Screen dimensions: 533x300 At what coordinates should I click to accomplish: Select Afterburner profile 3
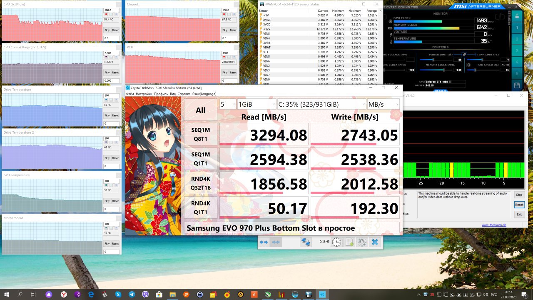coord(517,51)
